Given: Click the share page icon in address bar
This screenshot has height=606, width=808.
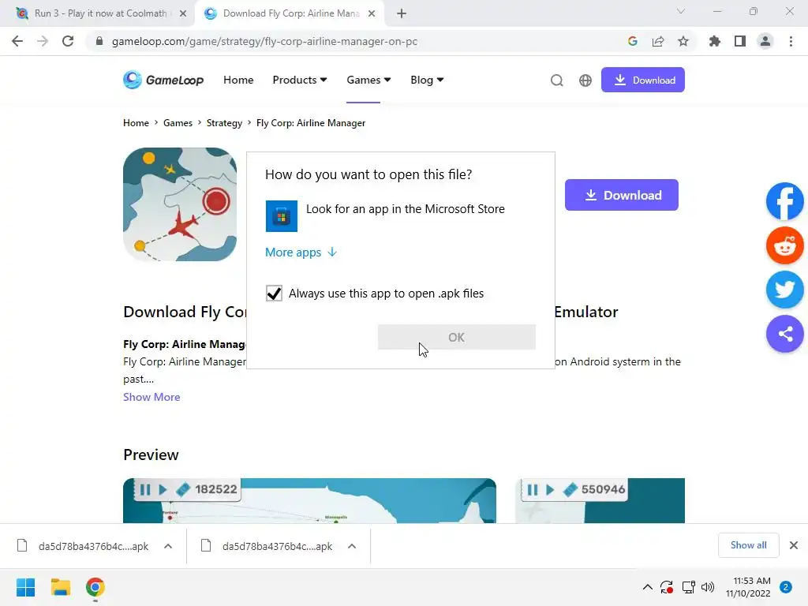Looking at the screenshot, I should (x=658, y=41).
